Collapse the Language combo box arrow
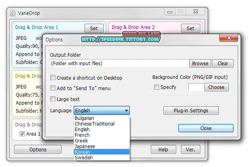This screenshot has height=167, width=249. (126, 110)
